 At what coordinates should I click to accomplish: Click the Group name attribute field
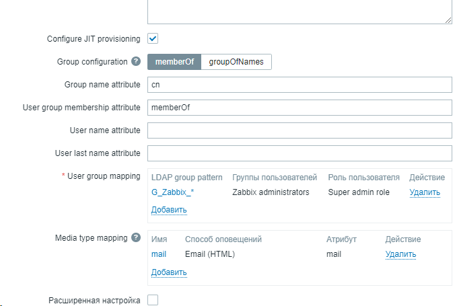299,85
